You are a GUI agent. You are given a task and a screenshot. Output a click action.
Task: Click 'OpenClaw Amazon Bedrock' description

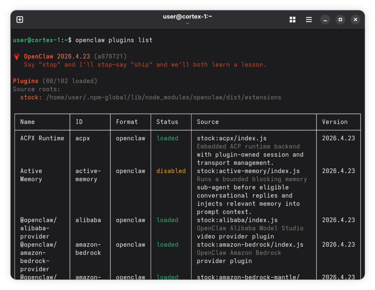(x=239, y=253)
